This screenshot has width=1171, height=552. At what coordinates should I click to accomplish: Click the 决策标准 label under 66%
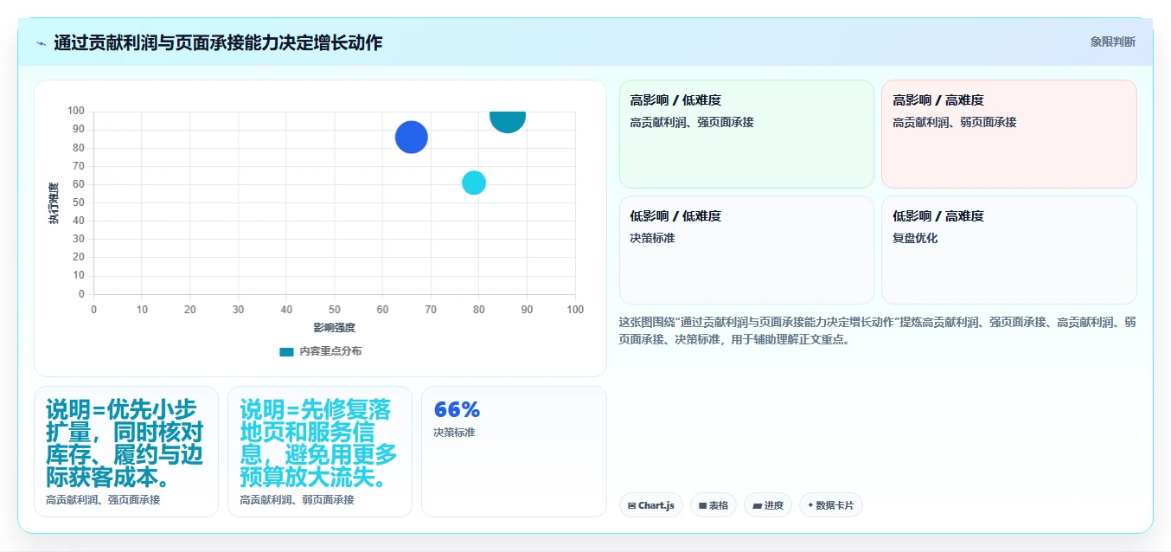(454, 432)
